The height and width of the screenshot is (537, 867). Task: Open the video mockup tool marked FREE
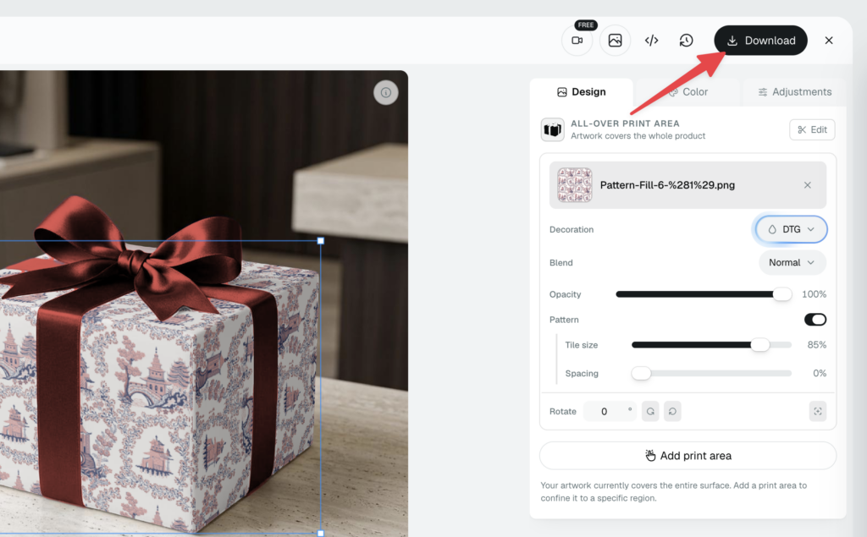[577, 41]
